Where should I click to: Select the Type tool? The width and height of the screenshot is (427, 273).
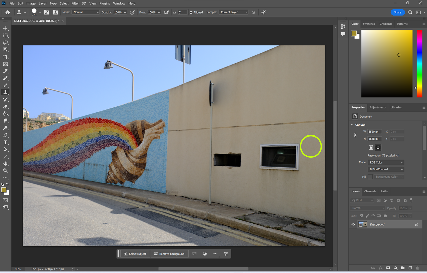[5, 142]
